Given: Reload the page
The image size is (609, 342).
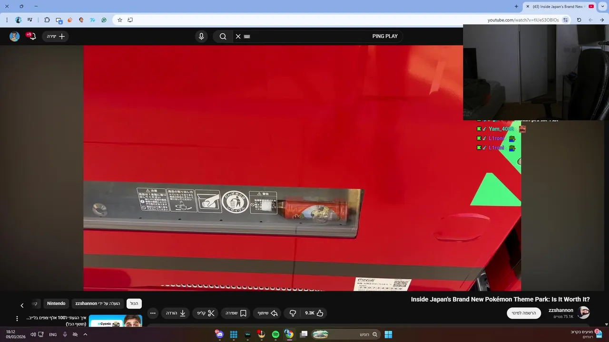Looking at the screenshot, I should 579,20.
